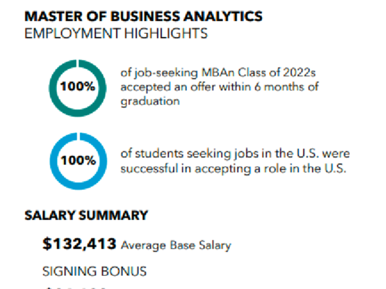Click the word MBAn in description
The height and width of the screenshot is (289, 386).
click(x=217, y=72)
